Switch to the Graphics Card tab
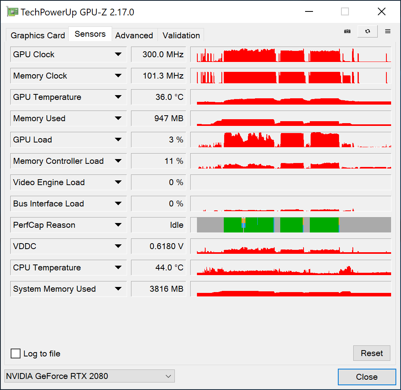This screenshot has height=390, width=401. coord(37,35)
